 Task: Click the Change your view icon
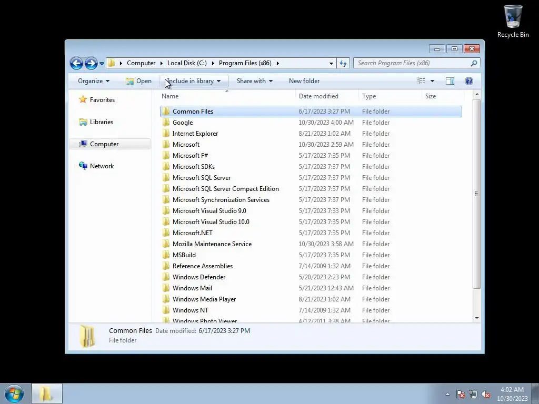(421, 81)
